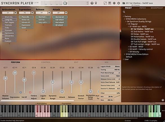Expand the 02 VelXF - MOD folder
Screen dimensions: 165x122
(x=128, y=47)
